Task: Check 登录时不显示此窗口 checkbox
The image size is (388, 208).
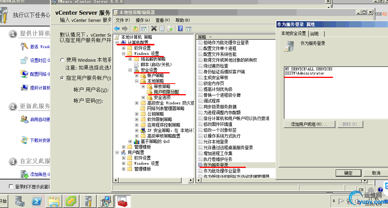Action: point(11,186)
